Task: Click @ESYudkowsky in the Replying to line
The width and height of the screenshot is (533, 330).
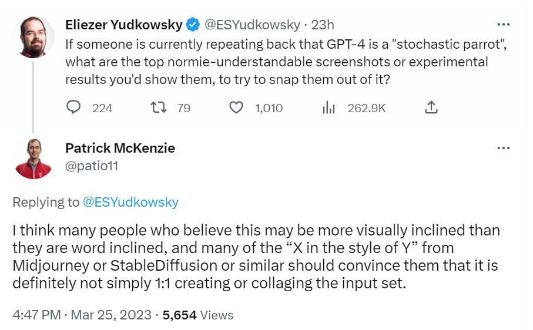Action: click(130, 202)
